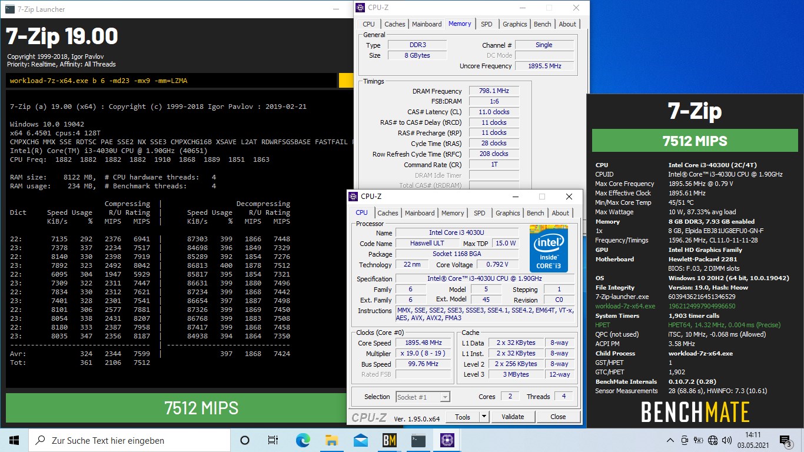Click the green 7512 MIPS bar in 7-Zip Launcher
The height and width of the screenshot is (452, 804).
click(177, 408)
